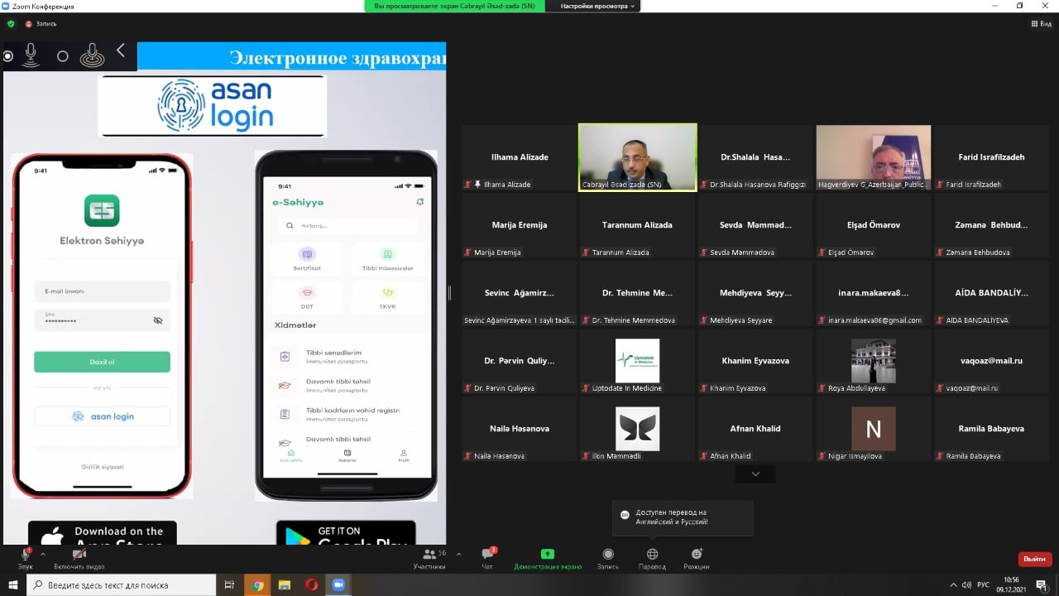Screen dimensions: 1059x596
Task: Click the vaqoaz@mail.ru tile
Action: click(x=991, y=361)
